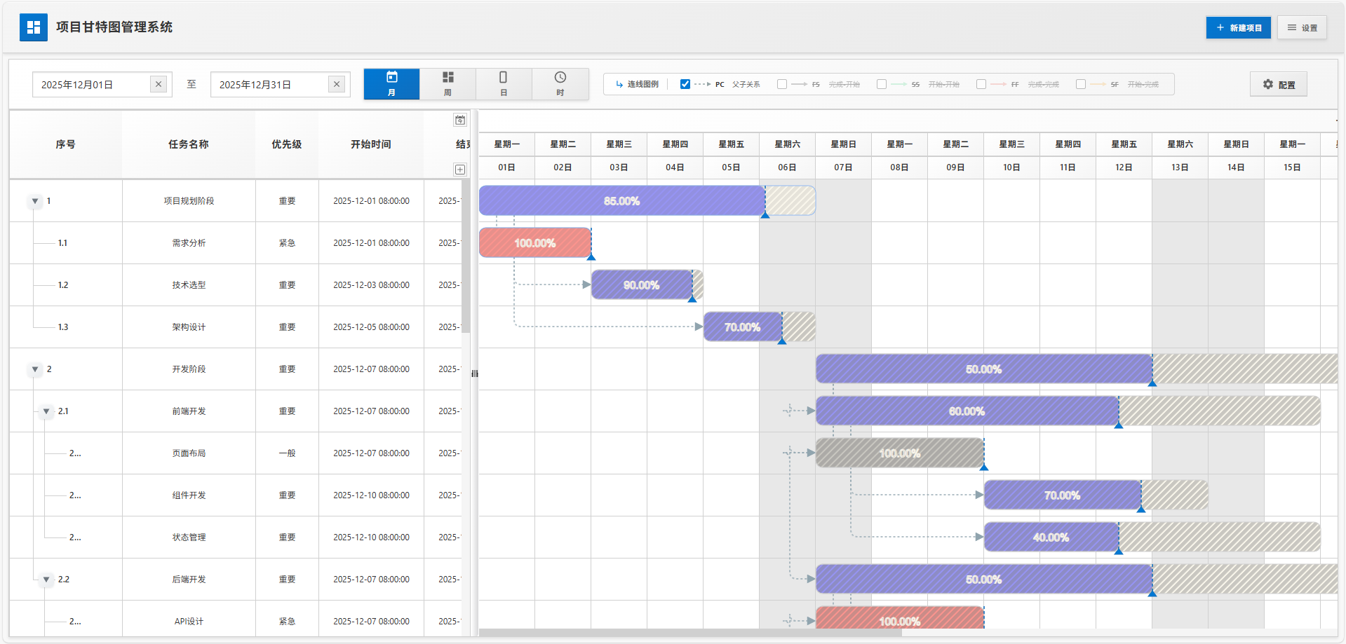This screenshot has height=644, width=1346.
Task: Open the 设置 menu button
Action: pos(1302,27)
